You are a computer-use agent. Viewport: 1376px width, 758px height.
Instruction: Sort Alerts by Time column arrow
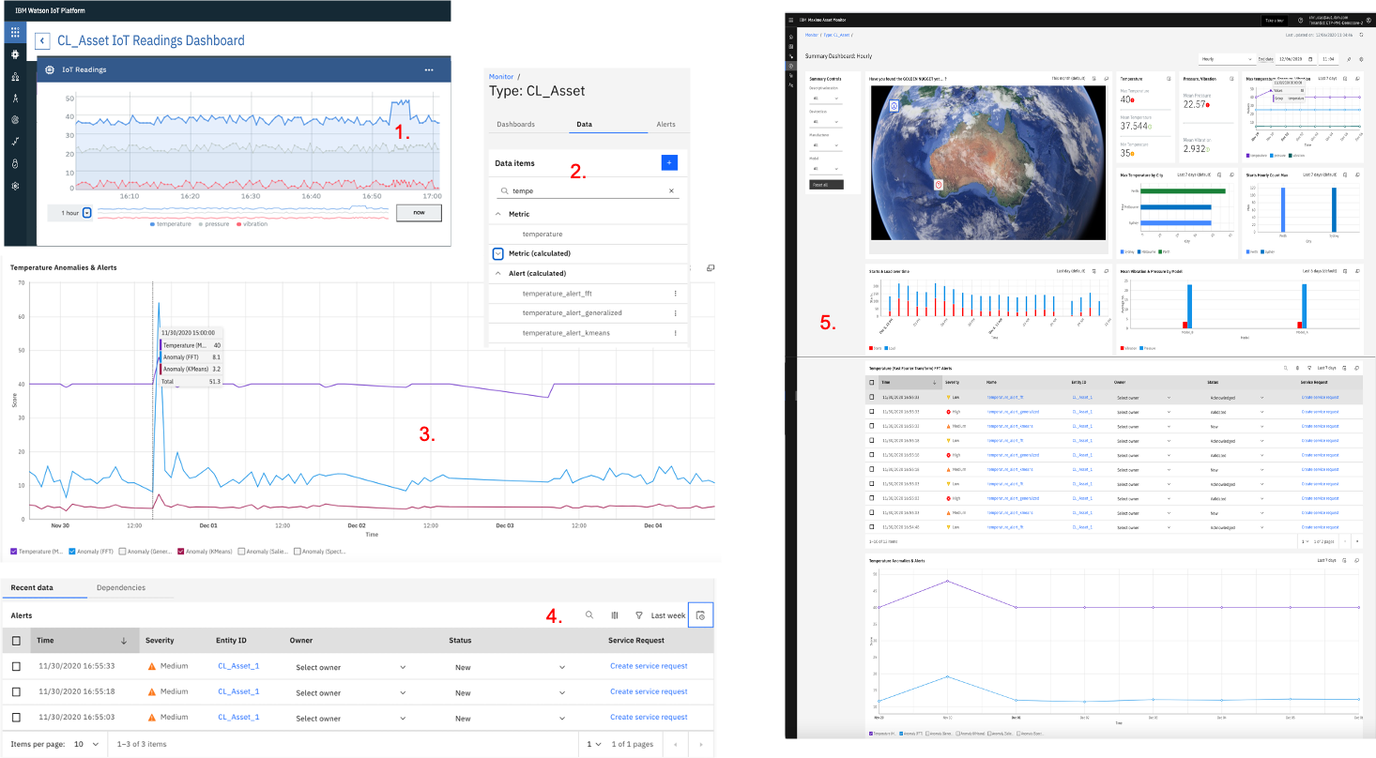coord(124,641)
